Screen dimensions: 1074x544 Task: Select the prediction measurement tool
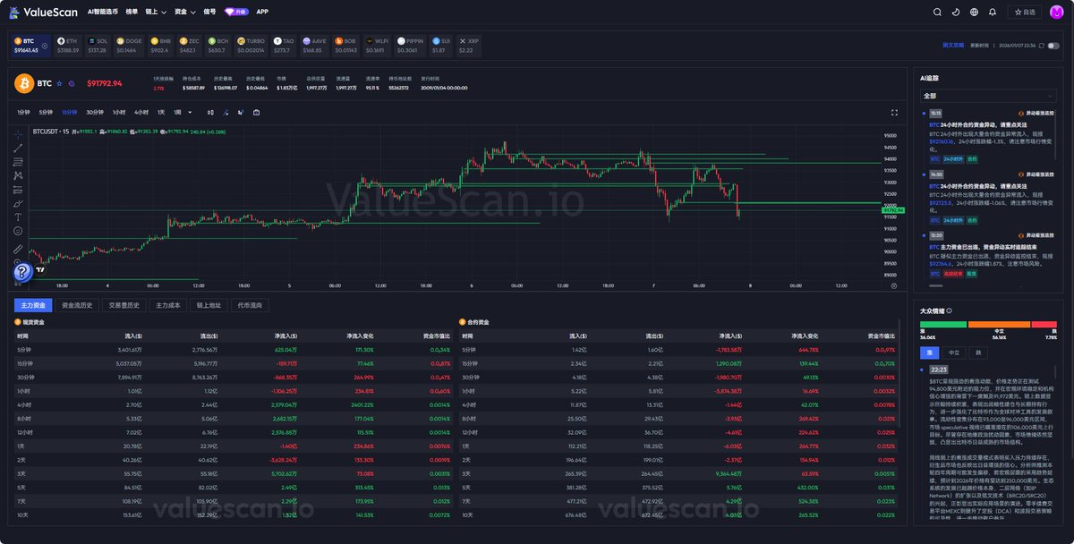click(18, 190)
